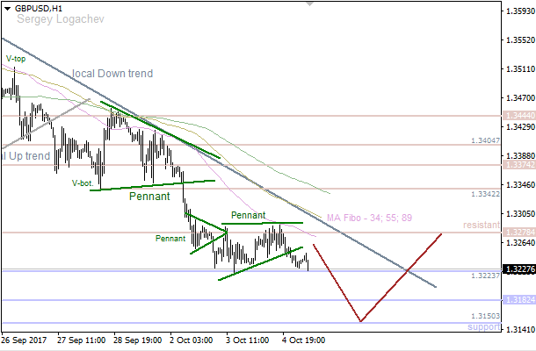The width and height of the screenshot is (536, 351).
Task: Select the V-bot. pattern label
Action: [x=83, y=183]
